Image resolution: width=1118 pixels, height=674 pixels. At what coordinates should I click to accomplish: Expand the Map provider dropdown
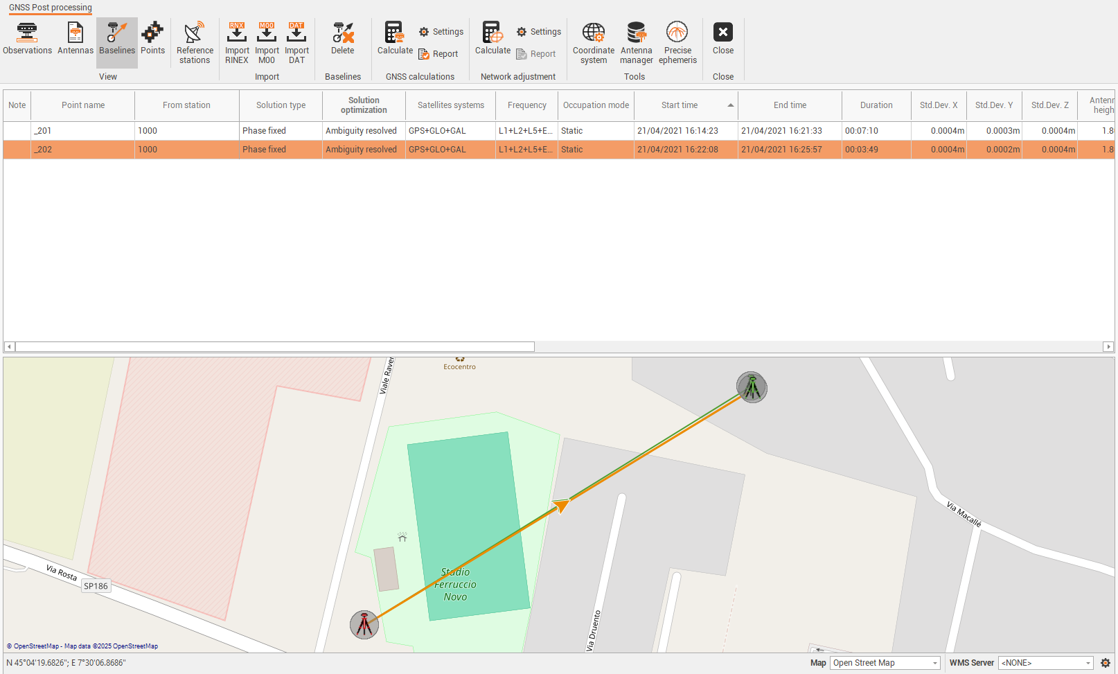tap(934, 663)
